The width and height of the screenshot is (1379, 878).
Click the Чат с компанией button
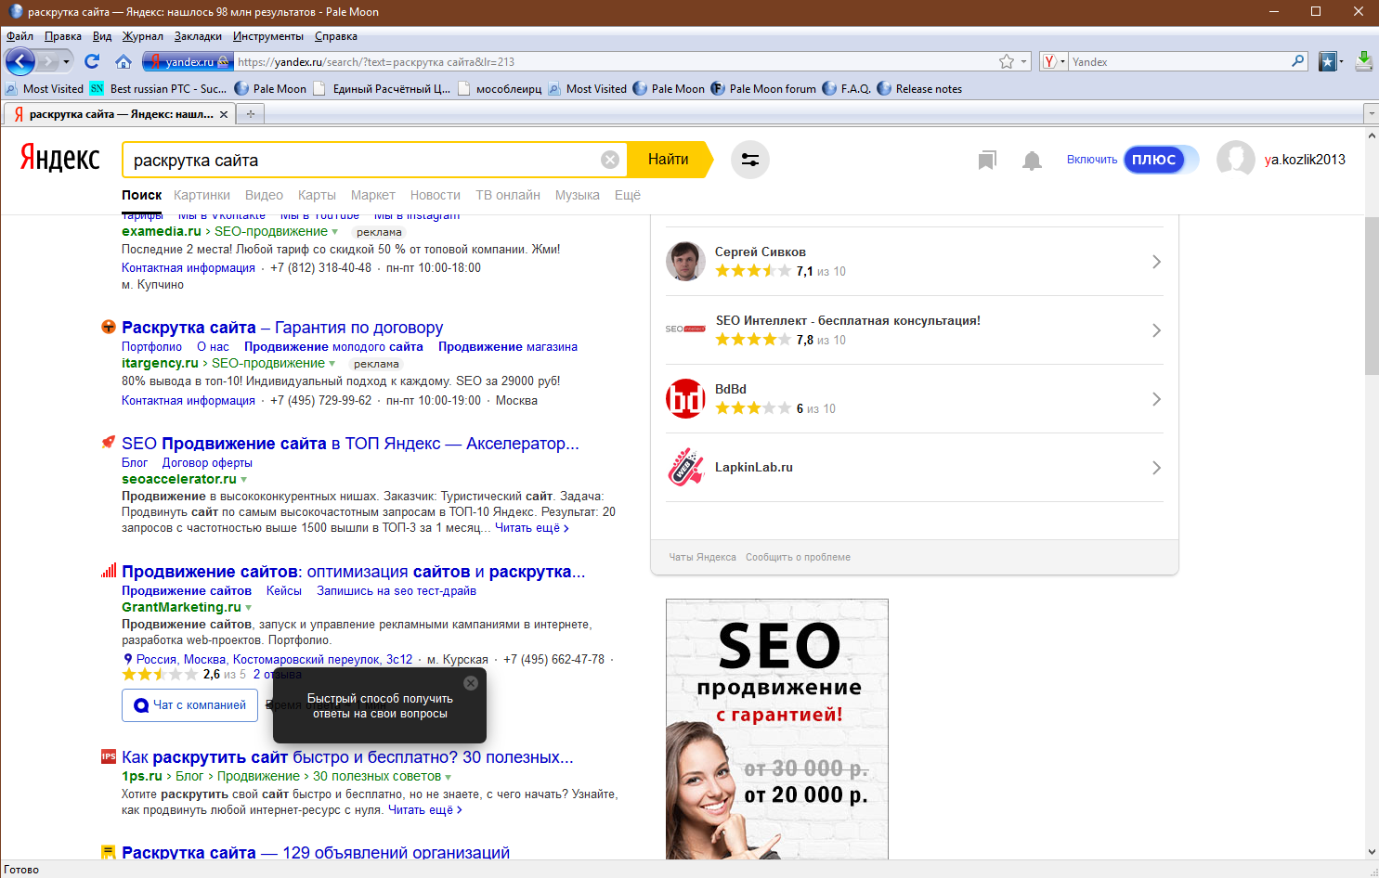(x=190, y=705)
